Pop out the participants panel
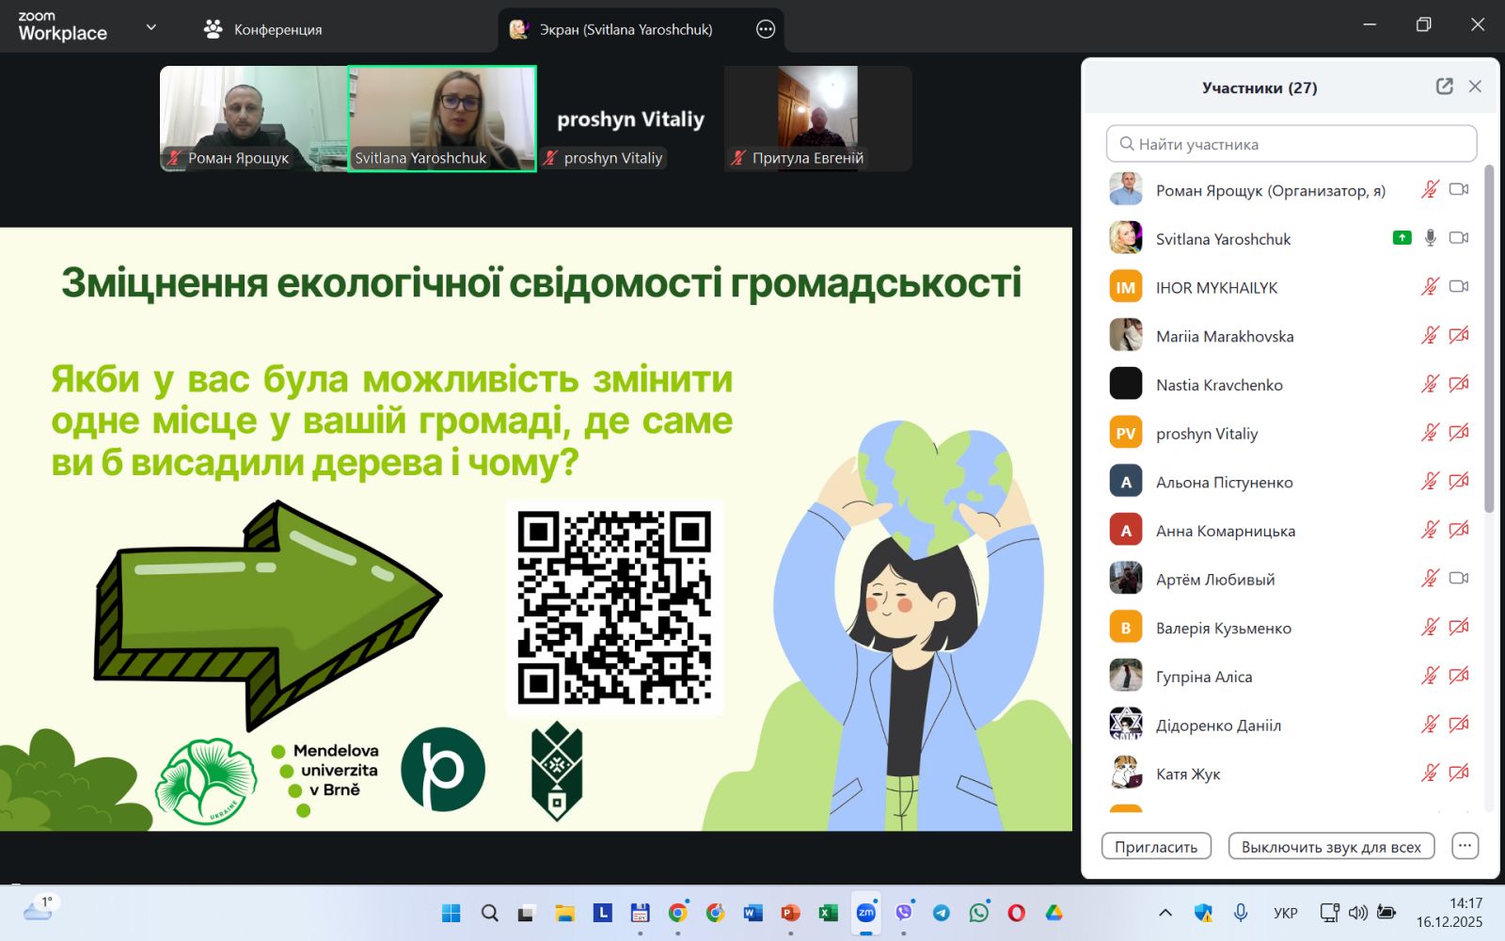 (x=1444, y=87)
